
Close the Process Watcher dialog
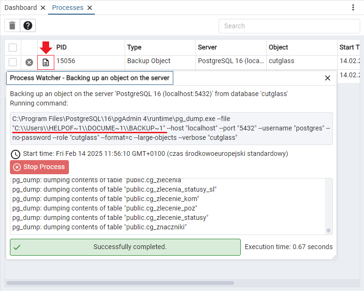pyautogui.click(x=328, y=78)
